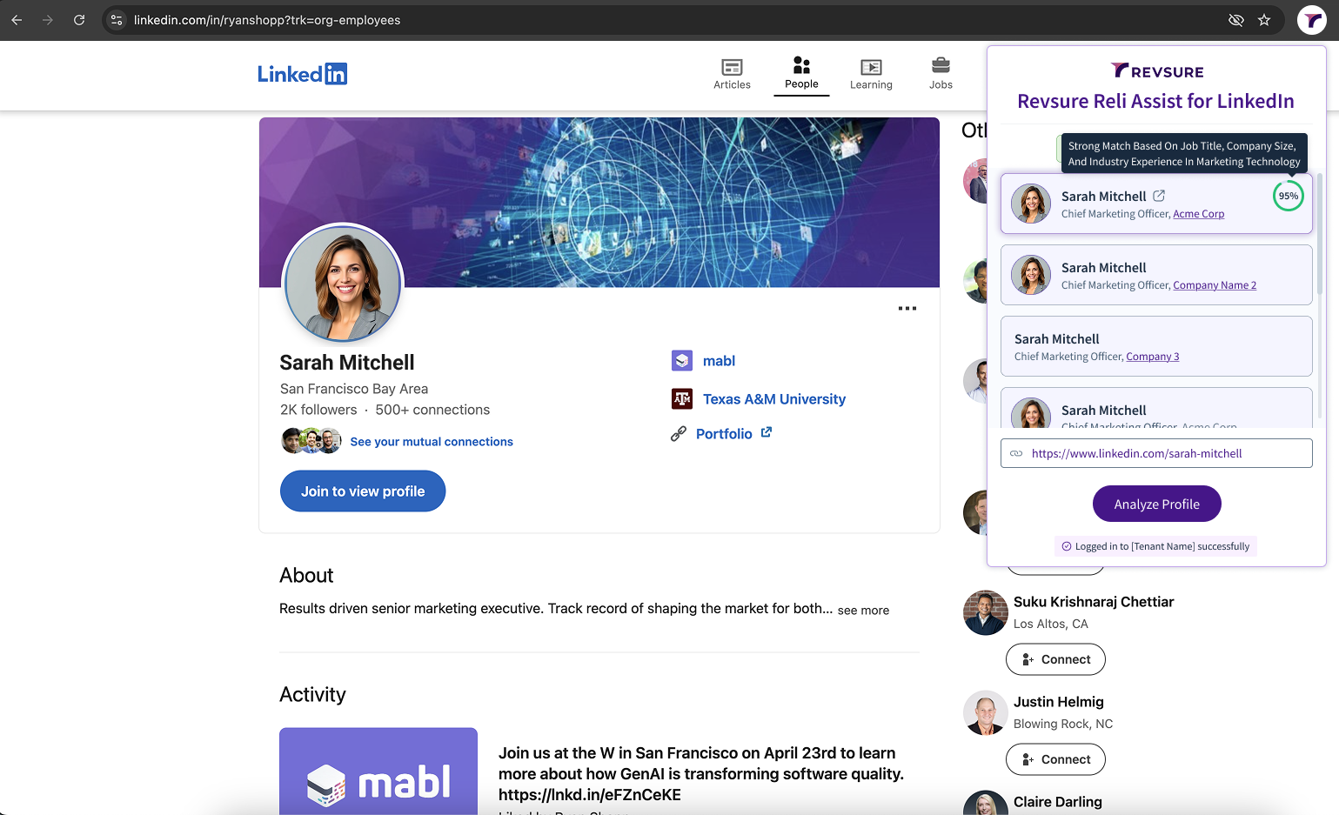Open the three-dot more options menu on profile
This screenshot has width=1339, height=815.
[x=907, y=309]
